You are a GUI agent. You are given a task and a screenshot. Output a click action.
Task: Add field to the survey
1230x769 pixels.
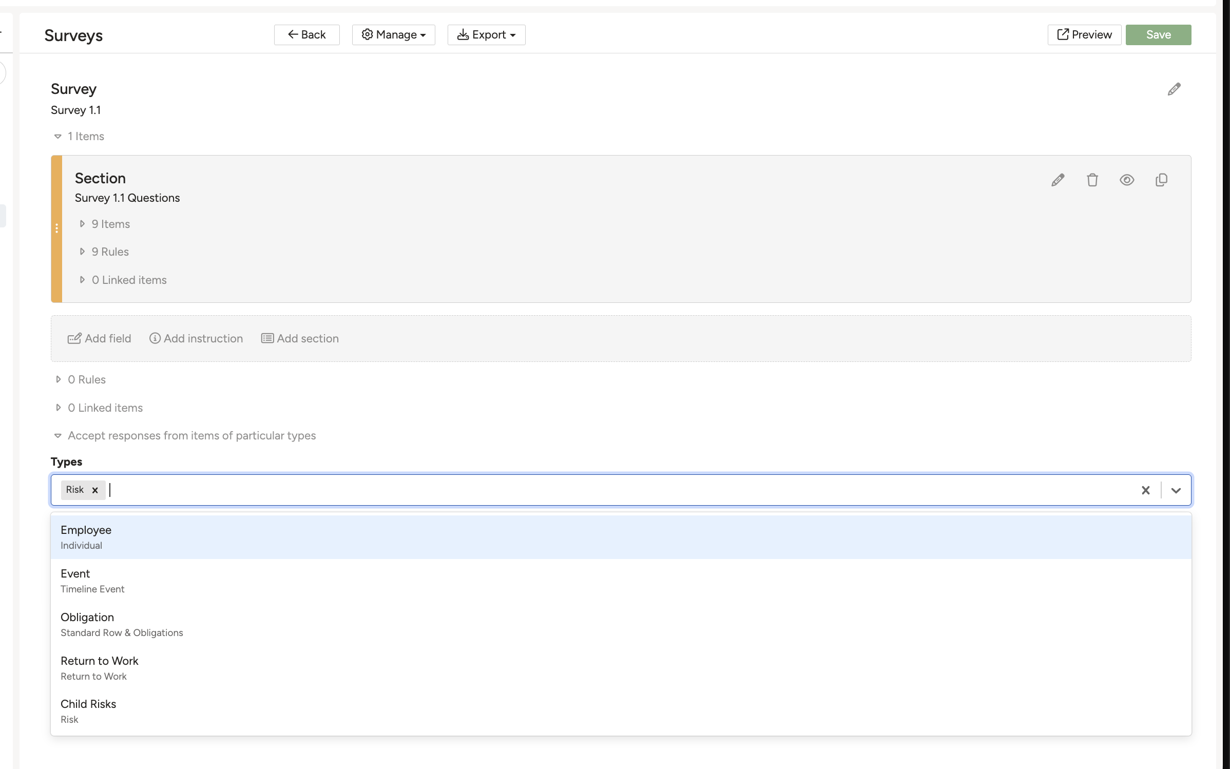(99, 339)
